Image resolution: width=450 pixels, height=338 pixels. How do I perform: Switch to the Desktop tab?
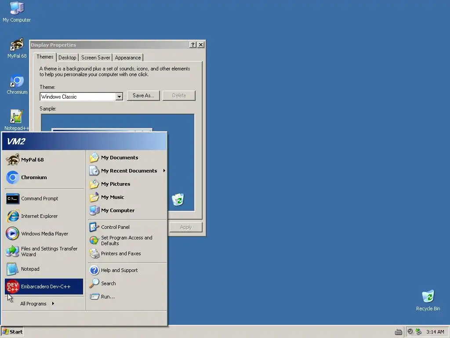[x=67, y=58]
